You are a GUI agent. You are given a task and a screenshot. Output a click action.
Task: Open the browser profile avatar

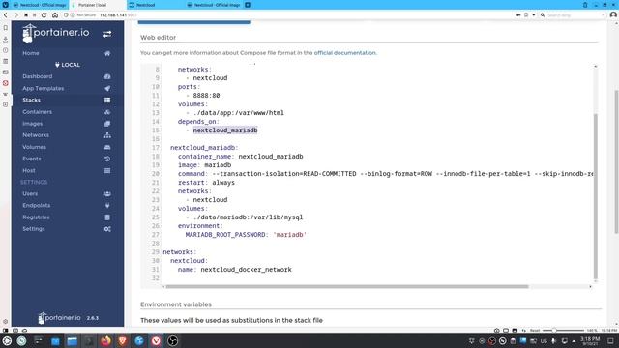click(x=613, y=14)
